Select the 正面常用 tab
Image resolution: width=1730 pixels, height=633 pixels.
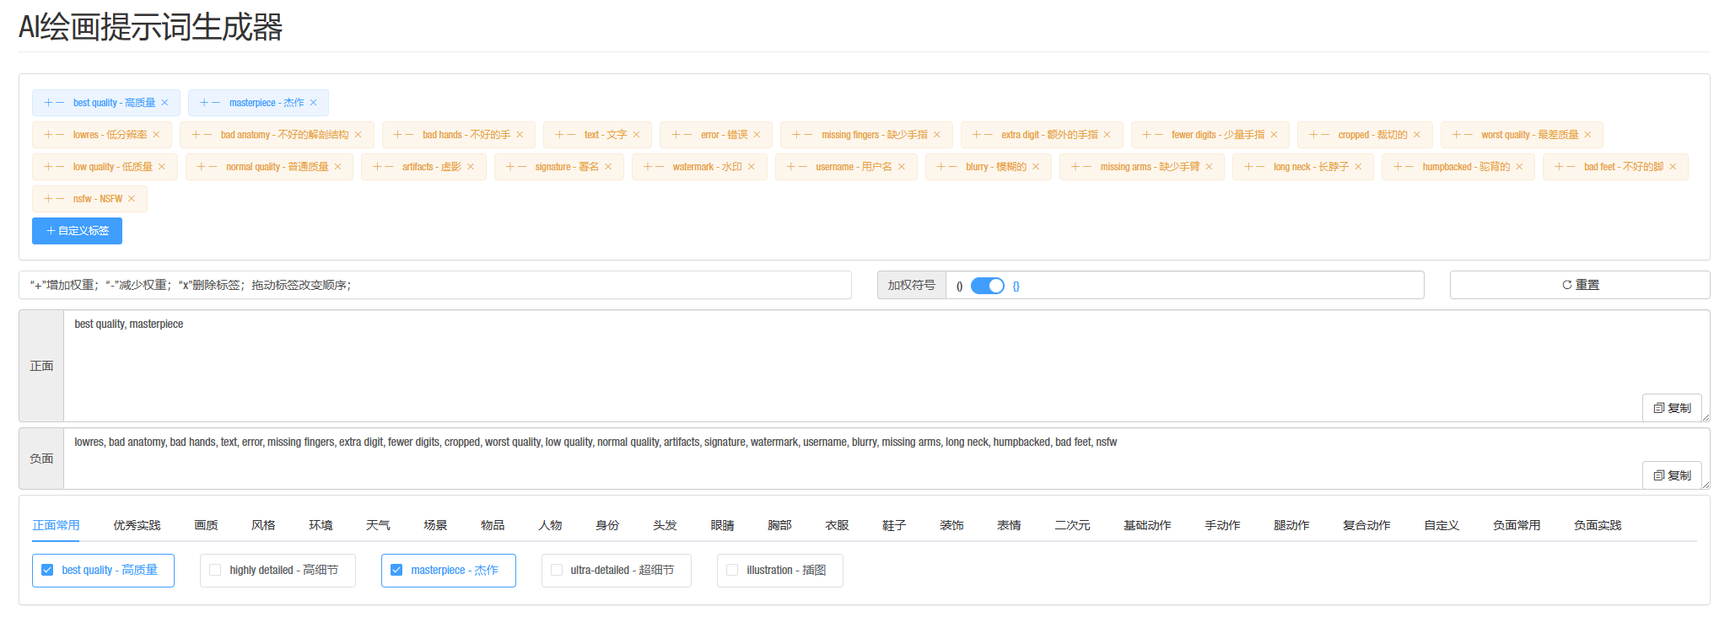click(x=56, y=525)
